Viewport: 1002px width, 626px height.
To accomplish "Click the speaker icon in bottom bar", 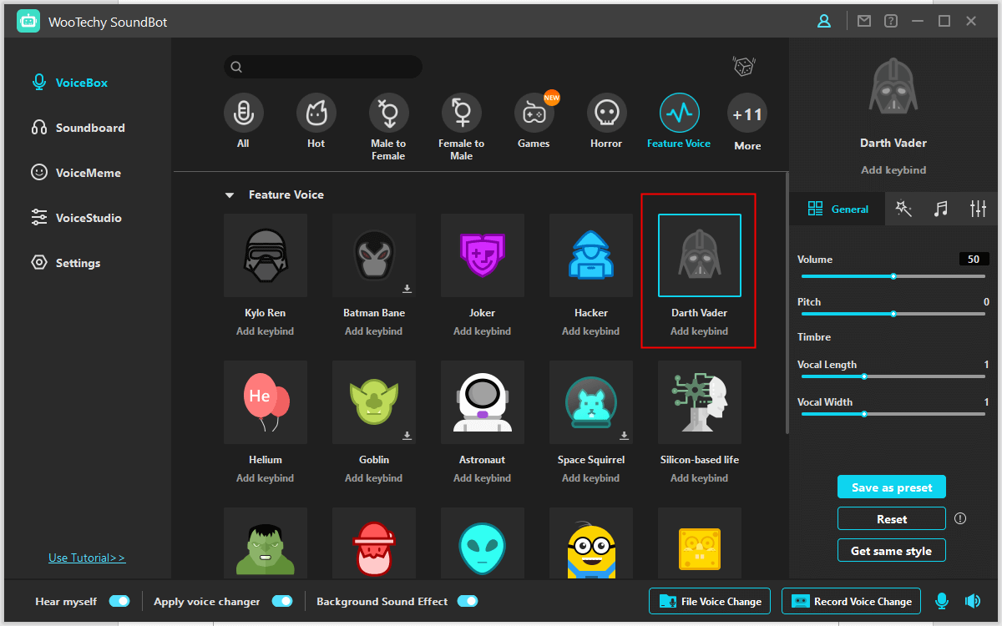I will (972, 601).
